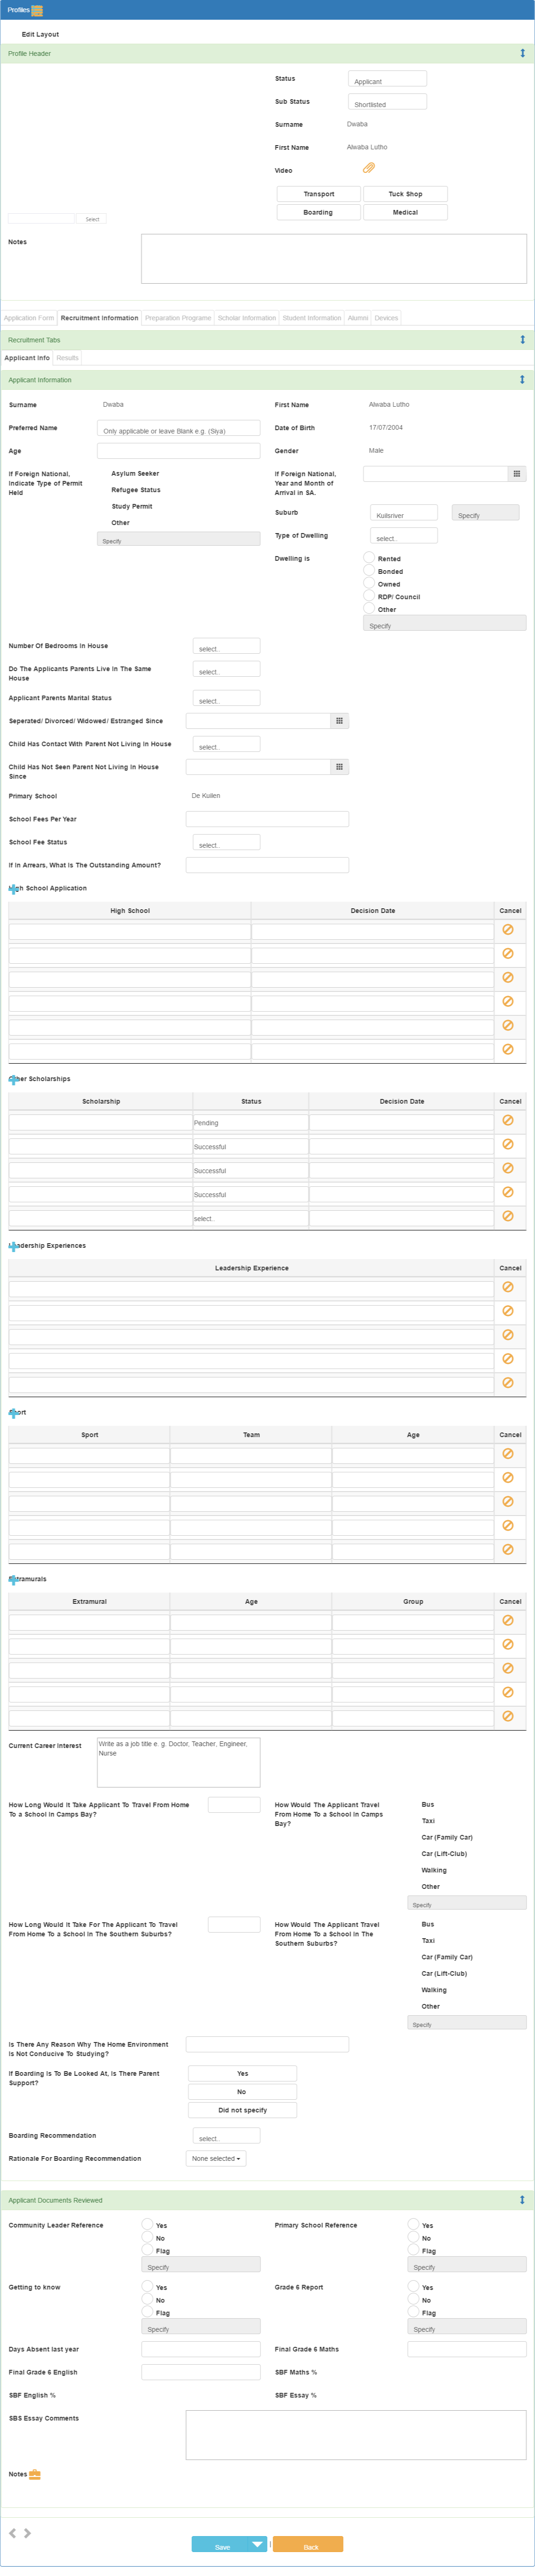535x2576 pixels.
Task: Cancel the last Leadership Experience row
Action: [x=508, y=1384]
